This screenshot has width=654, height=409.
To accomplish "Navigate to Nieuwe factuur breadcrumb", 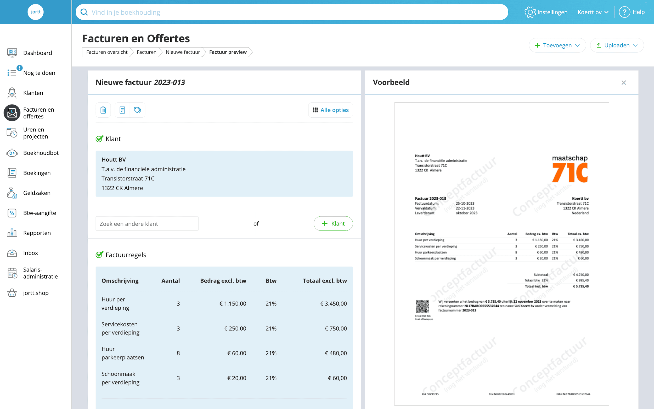I will (183, 52).
